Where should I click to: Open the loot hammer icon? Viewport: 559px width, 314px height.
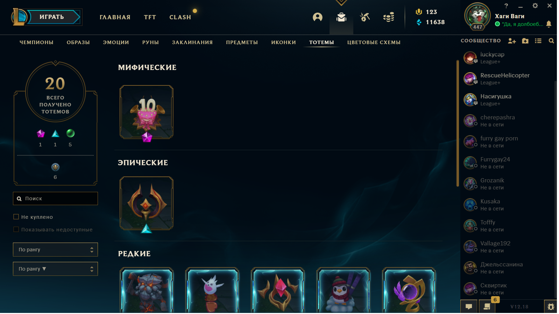[365, 17]
